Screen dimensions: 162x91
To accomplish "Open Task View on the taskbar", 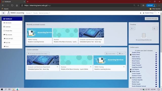I will [x=9, y=89].
